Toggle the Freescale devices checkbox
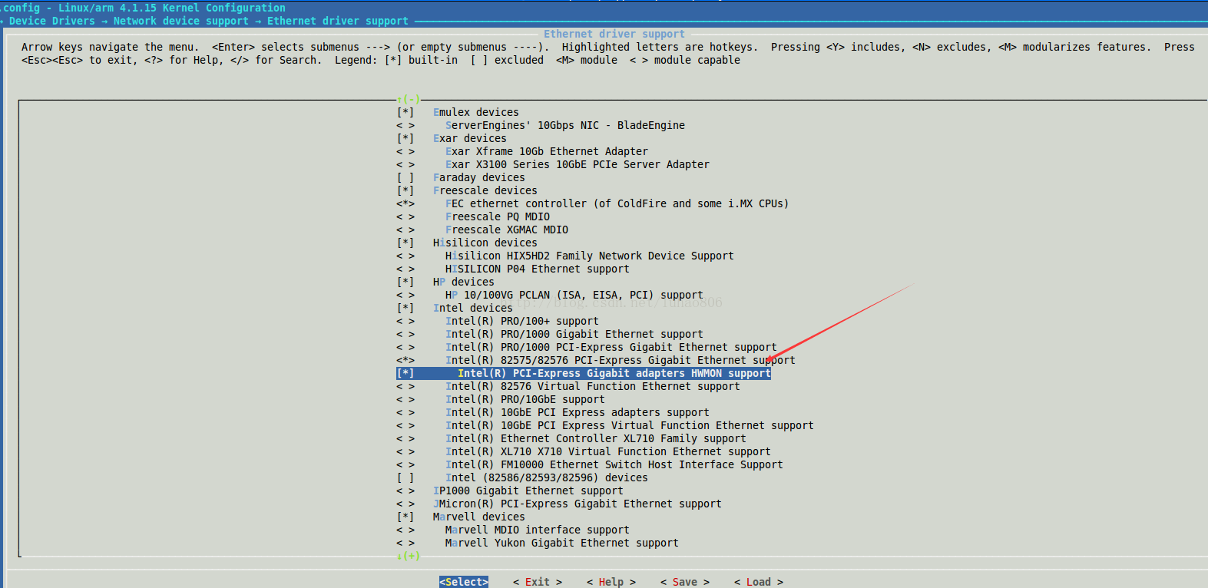This screenshot has height=588, width=1208. [405, 190]
